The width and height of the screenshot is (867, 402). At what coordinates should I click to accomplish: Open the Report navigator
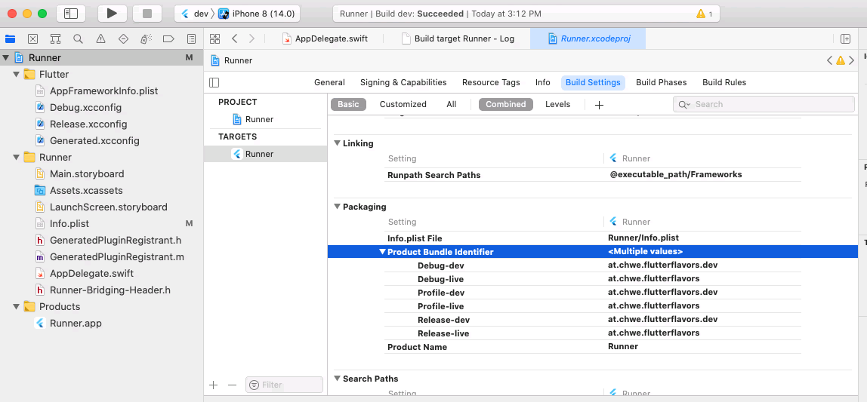tap(191, 38)
